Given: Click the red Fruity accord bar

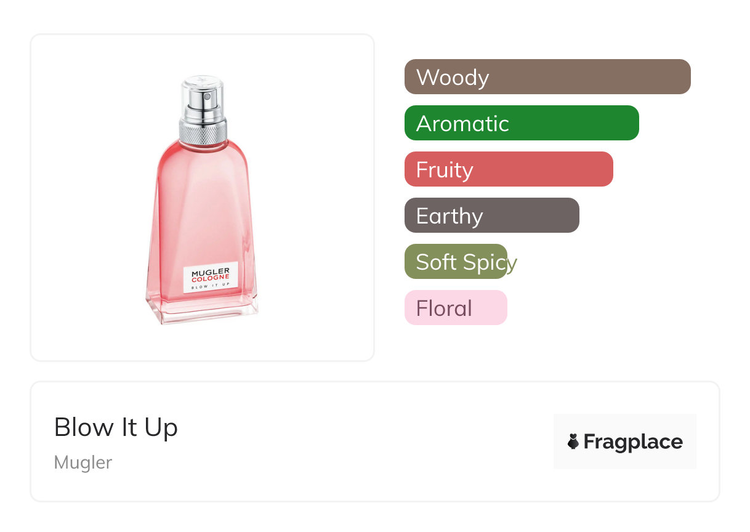Looking at the screenshot, I should 508,169.
